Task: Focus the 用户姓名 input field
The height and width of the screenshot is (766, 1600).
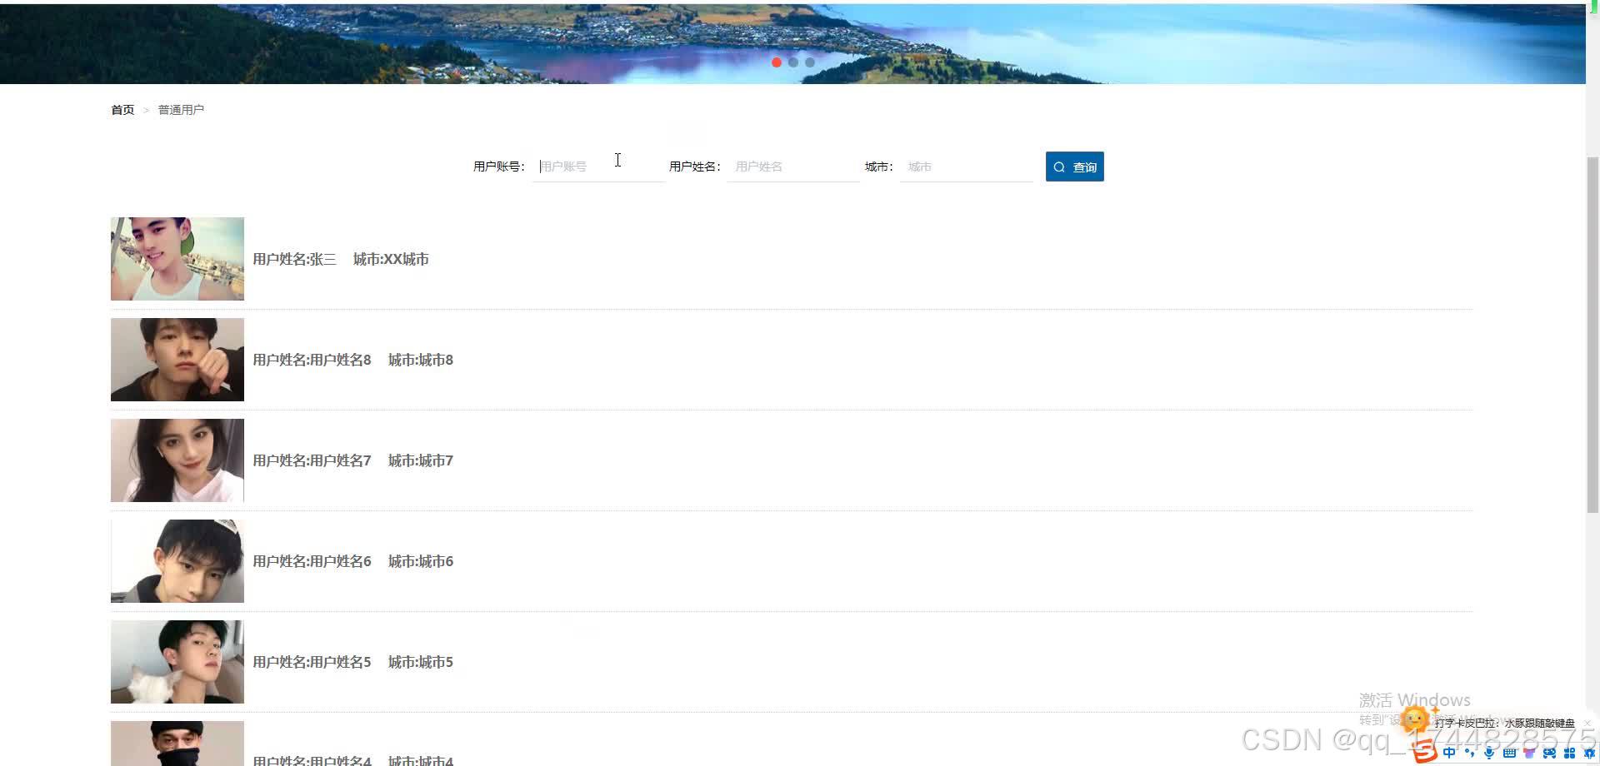Action: click(793, 167)
